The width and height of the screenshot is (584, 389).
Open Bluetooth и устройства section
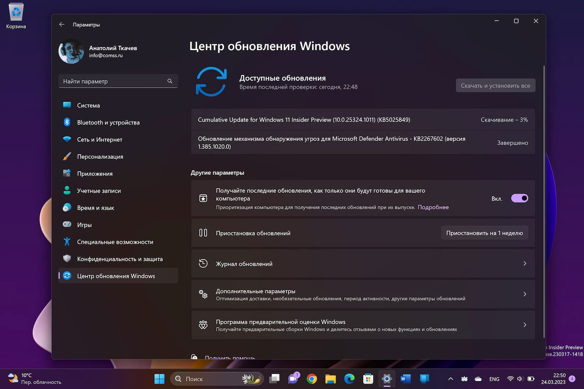pos(118,123)
